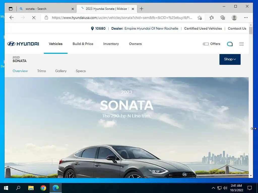The height and width of the screenshot is (193, 258).
Task: Open the Build & Price menu
Action: 83,44
